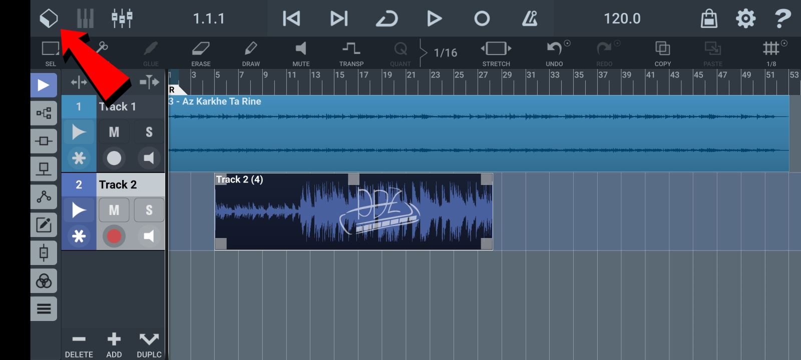Open the EQ fader sidebar icon

[44, 253]
